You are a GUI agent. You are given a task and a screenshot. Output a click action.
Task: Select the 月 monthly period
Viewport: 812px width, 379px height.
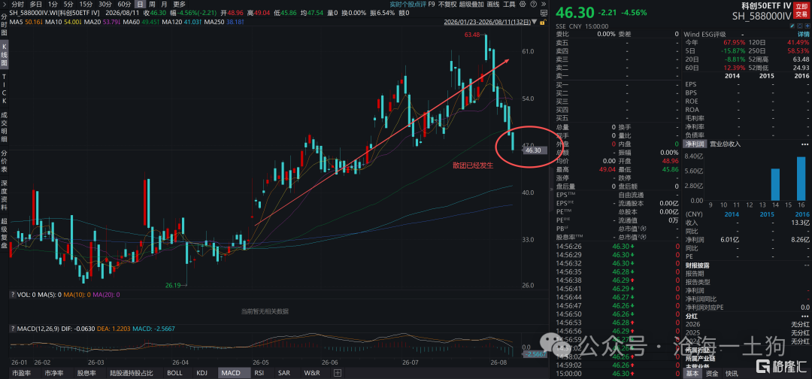(164, 5)
